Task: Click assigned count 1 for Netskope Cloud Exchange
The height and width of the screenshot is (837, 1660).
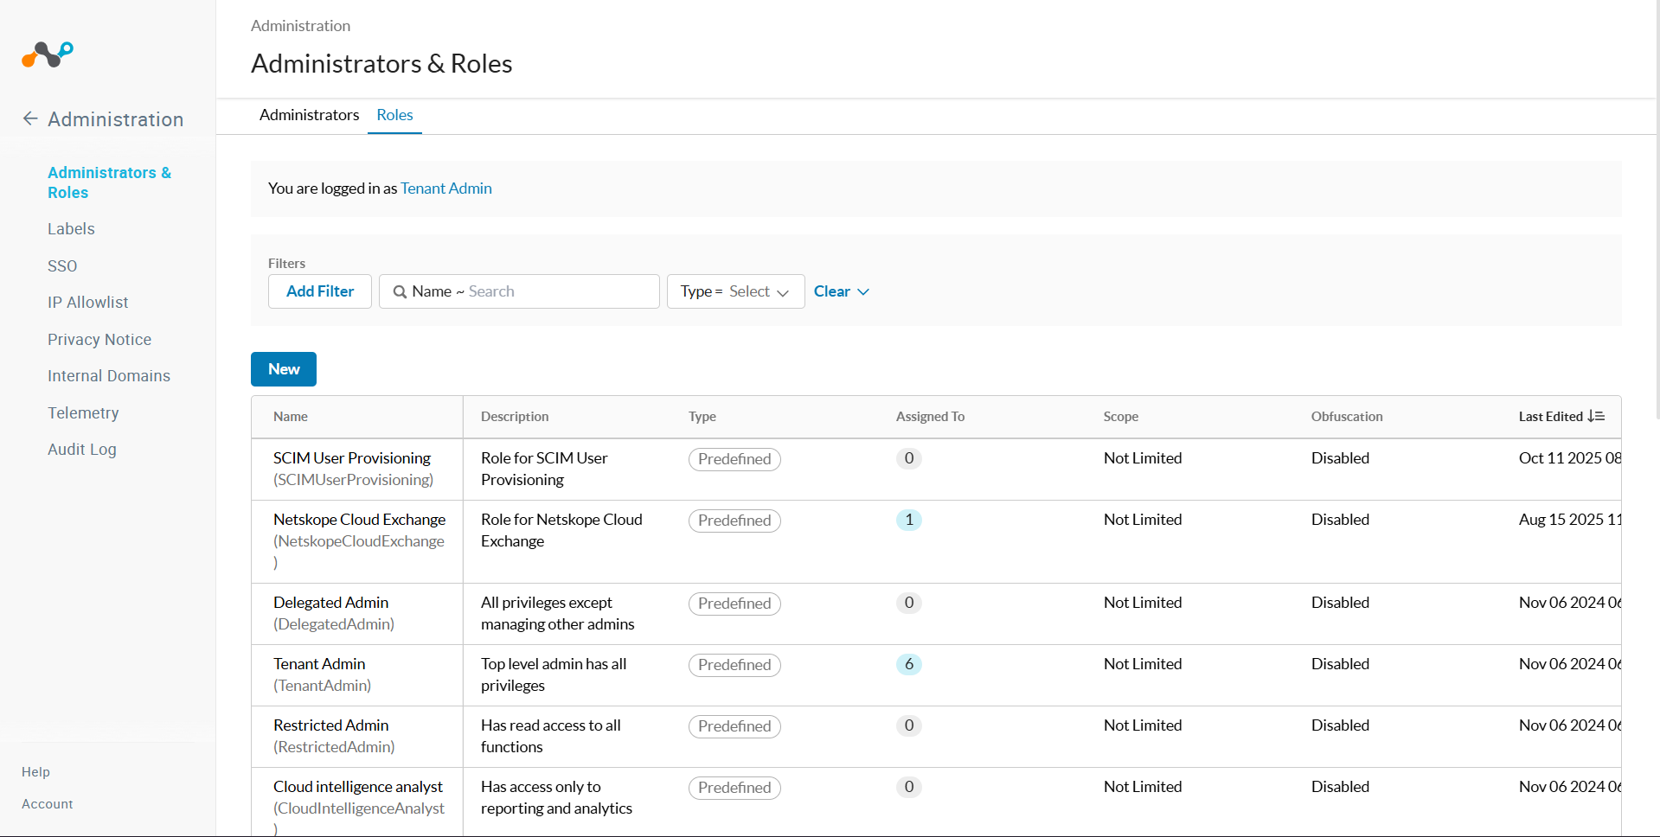Action: (909, 520)
